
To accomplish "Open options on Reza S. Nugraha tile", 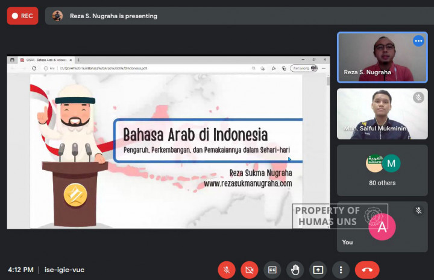I will tap(418, 41).
